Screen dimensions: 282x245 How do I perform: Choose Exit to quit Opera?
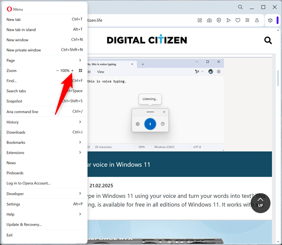click(x=45, y=235)
